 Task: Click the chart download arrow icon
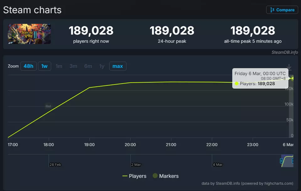click(x=289, y=67)
